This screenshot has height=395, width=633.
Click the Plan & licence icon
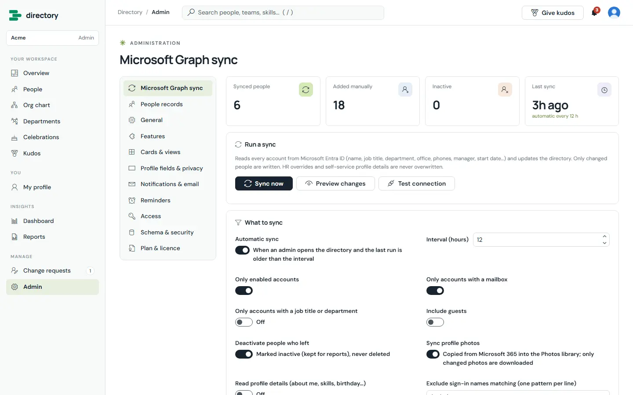(x=132, y=248)
